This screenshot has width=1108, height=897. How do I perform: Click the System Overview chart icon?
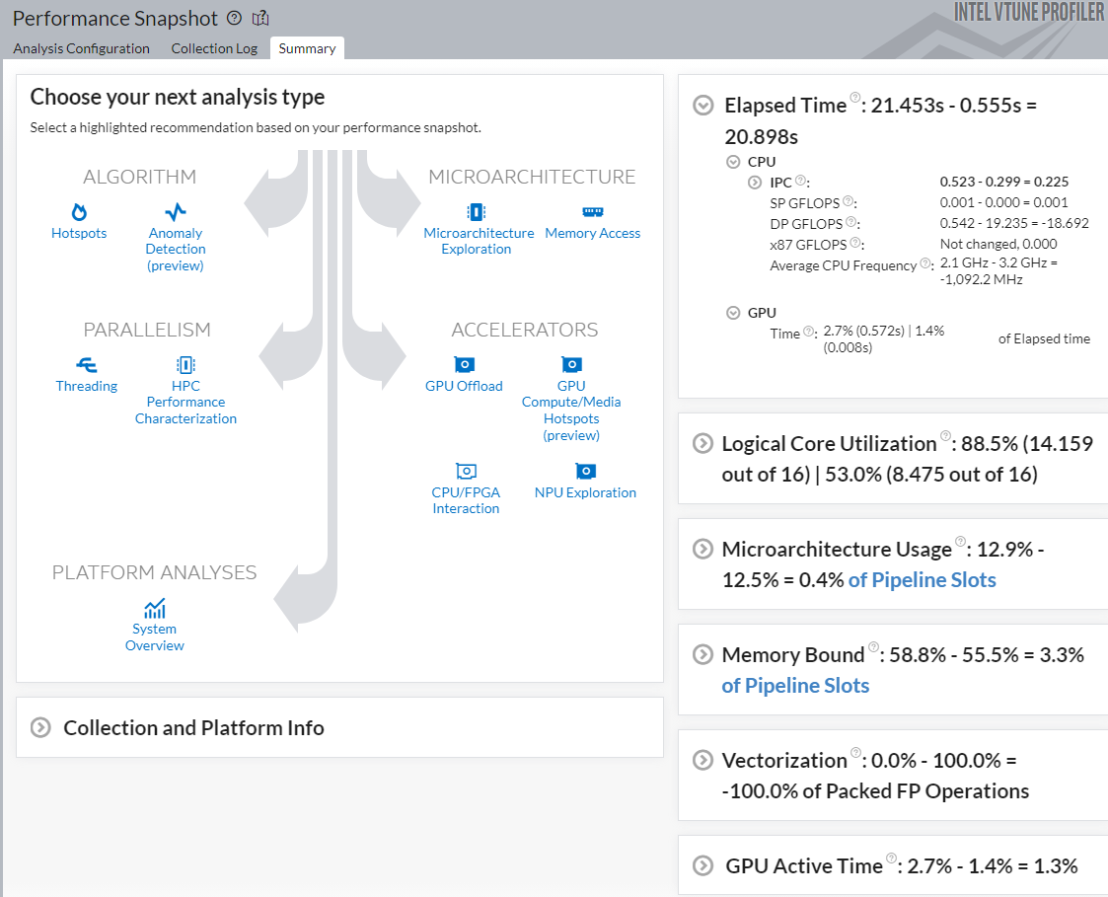pos(154,608)
